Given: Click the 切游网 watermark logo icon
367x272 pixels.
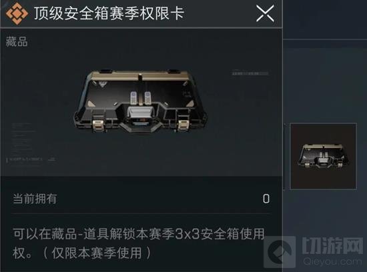Looking at the screenshot, I should (280, 252).
